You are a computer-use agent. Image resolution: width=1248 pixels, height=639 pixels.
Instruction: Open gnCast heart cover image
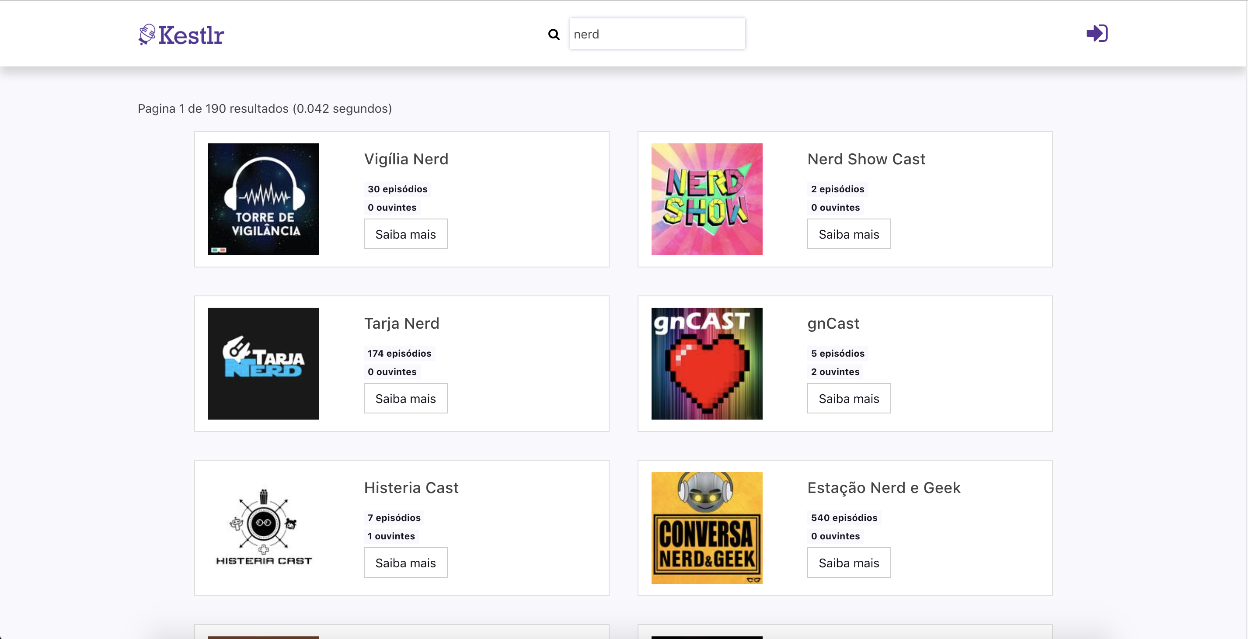[x=707, y=364]
